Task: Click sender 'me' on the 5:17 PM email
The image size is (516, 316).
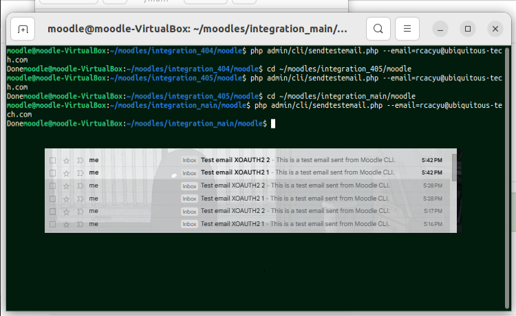Action: pos(94,211)
